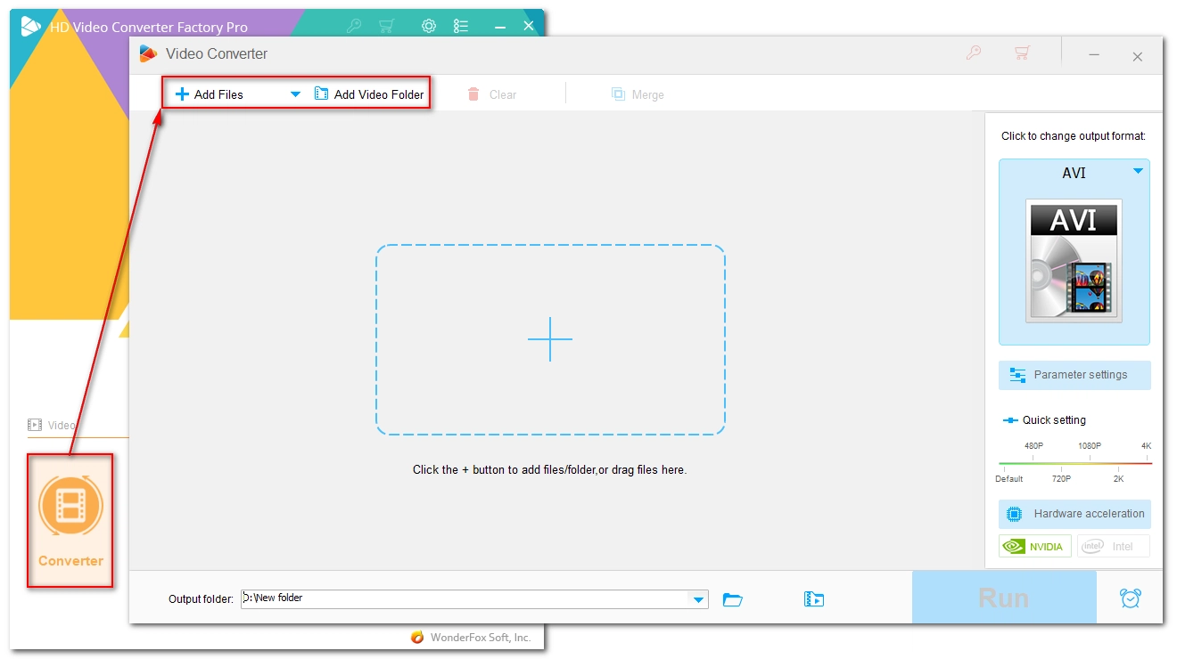This screenshot has width=1177, height=659.
Task: Click the Merge button in toolbar
Action: tap(638, 94)
